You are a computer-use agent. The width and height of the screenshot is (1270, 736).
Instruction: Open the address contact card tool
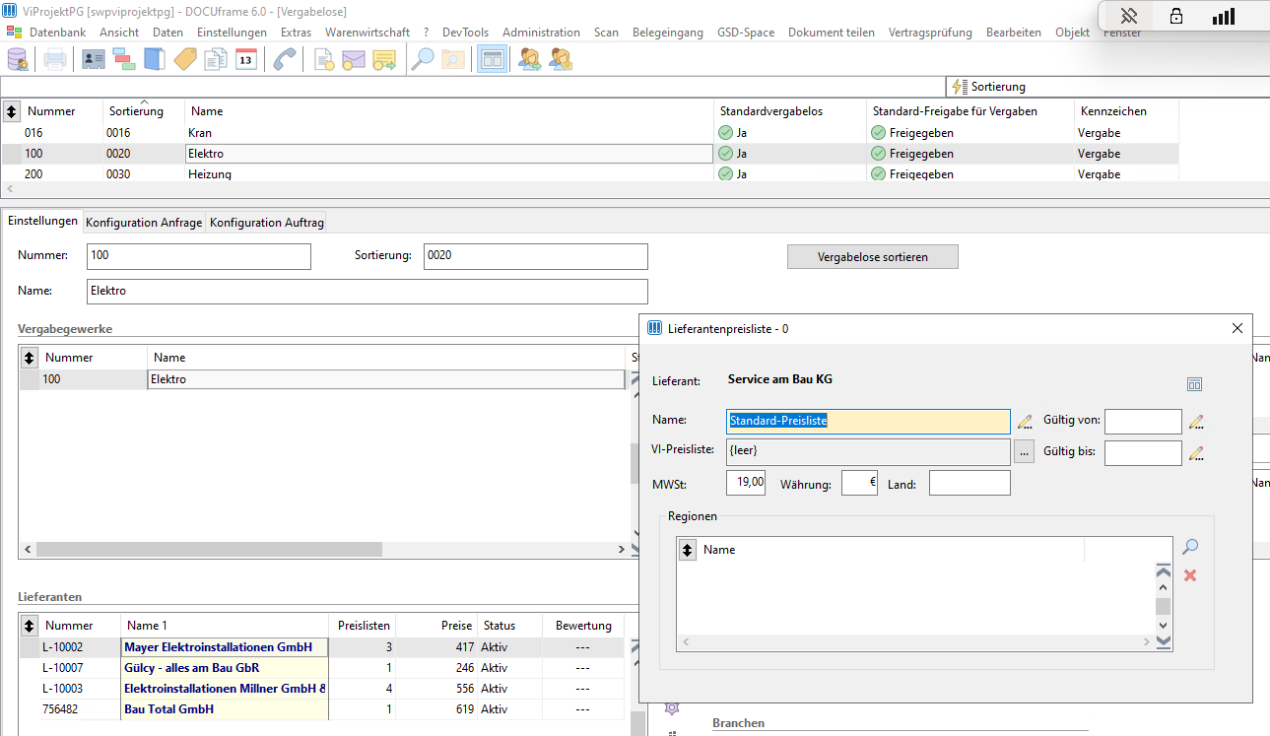(x=94, y=59)
